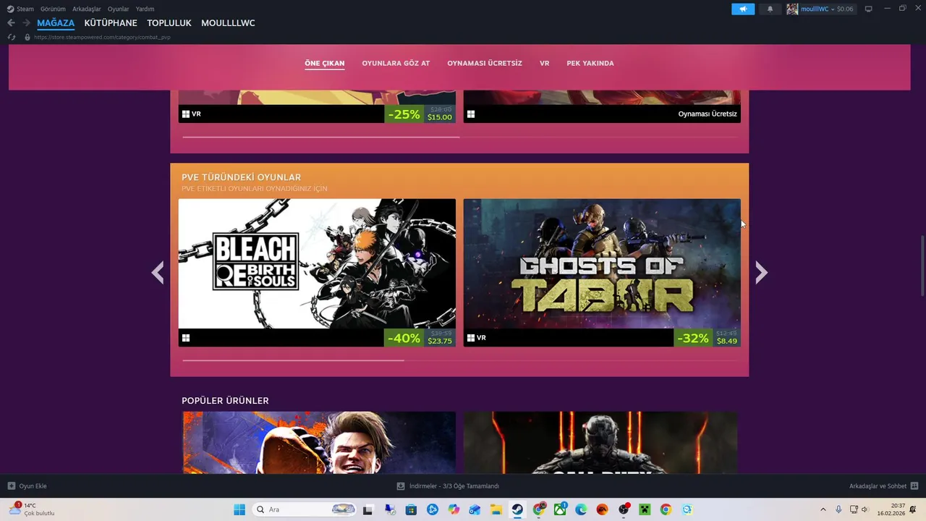Image resolution: width=926 pixels, height=521 pixels.
Task: Open Minecraft from the taskbar
Action: [645, 509]
